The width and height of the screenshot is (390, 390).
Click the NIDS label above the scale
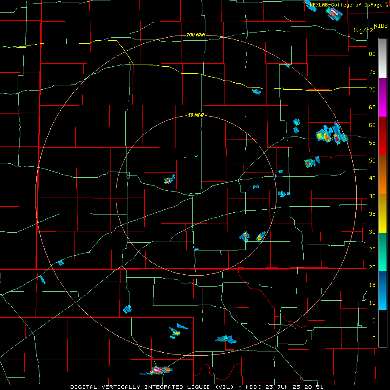point(380,26)
